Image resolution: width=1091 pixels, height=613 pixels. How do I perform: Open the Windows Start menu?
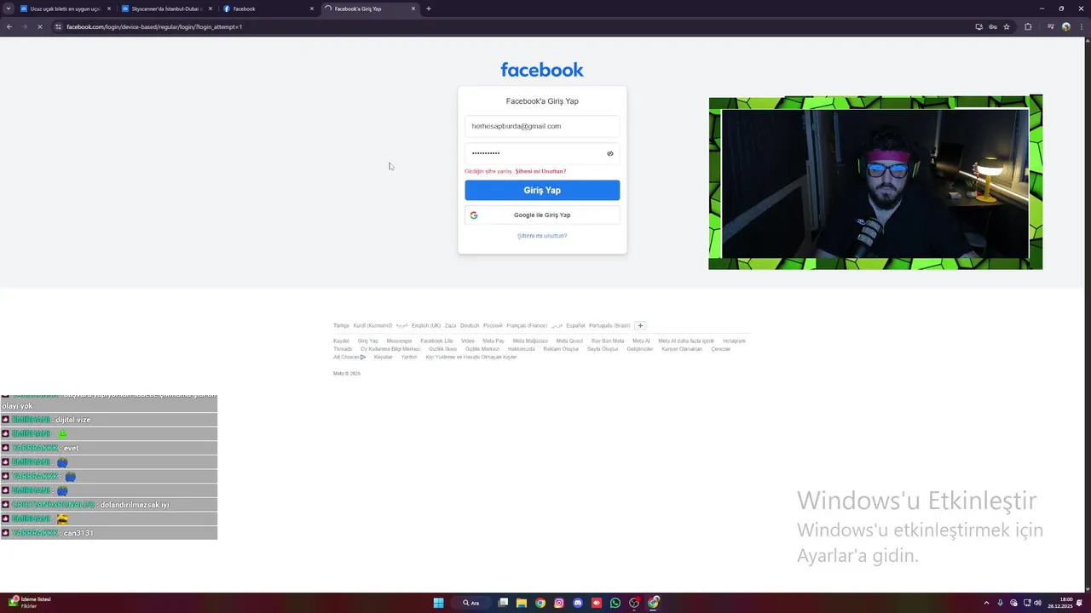coord(438,603)
